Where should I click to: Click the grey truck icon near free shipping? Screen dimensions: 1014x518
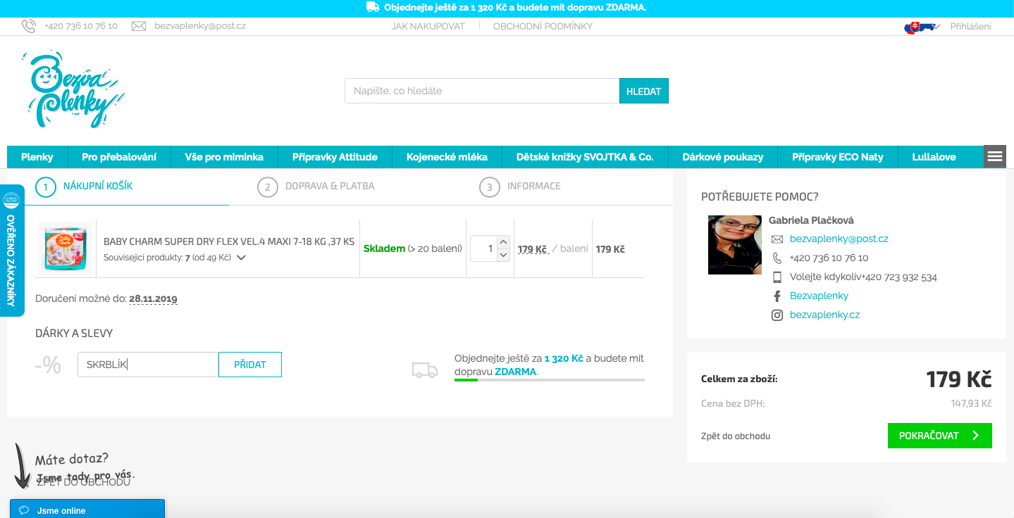point(425,370)
